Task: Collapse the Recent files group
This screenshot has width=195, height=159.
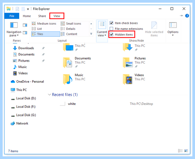Action: tap(49, 95)
